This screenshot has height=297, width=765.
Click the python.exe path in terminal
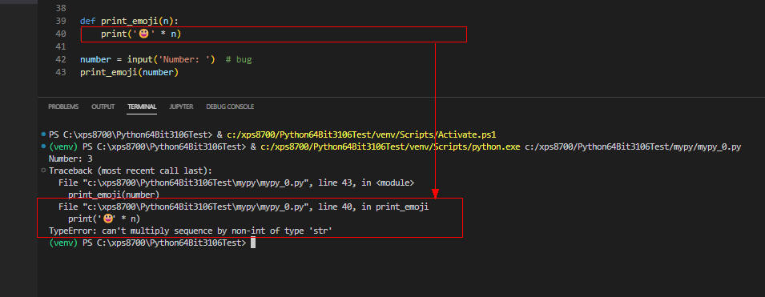390,146
